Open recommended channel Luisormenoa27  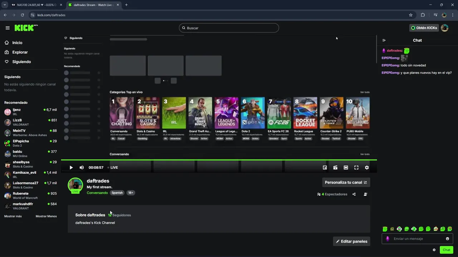click(x=30, y=185)
